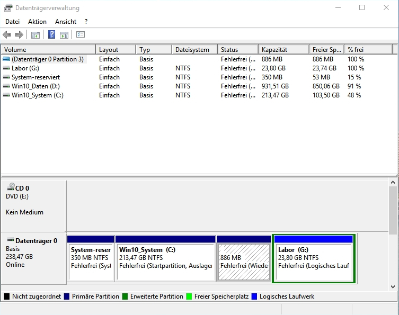Click the CD 0 optical drive icon

click(11, 187)
